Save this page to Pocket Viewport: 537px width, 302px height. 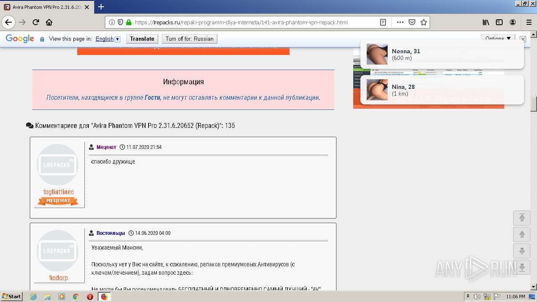coord(412,22)
